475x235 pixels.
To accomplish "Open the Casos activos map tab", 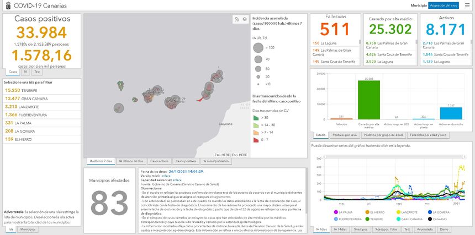I will pos(159,161).
